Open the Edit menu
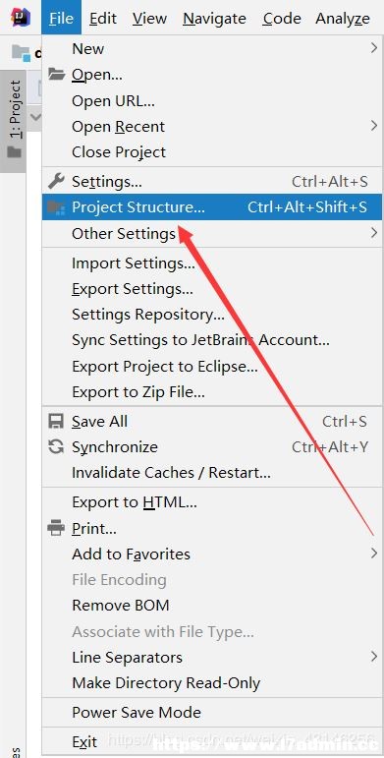The height and width of the screenshot is (758, 384). click(x=103, y=19)
